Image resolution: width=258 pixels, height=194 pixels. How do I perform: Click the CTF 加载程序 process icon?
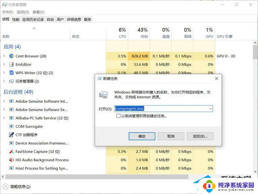click(11, 135)
